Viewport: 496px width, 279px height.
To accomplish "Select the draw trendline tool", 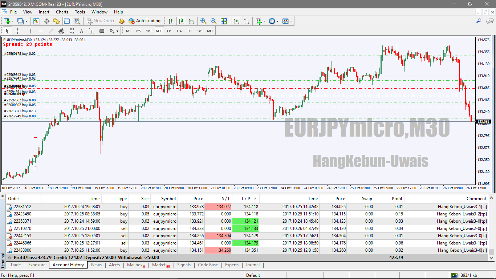I will tap(51, 31).
